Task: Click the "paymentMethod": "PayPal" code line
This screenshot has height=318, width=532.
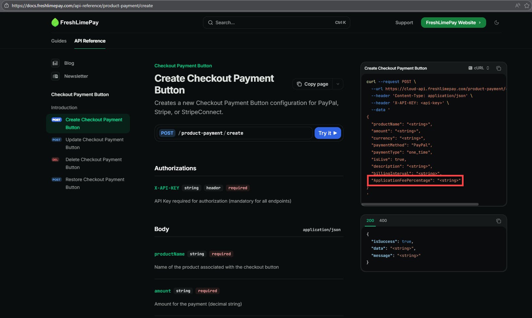Action: click(402, 145)
